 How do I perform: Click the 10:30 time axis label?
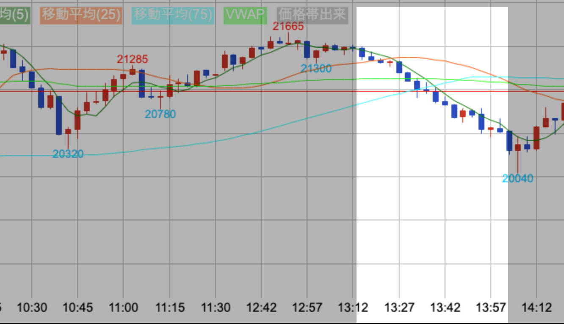[32, 308]
